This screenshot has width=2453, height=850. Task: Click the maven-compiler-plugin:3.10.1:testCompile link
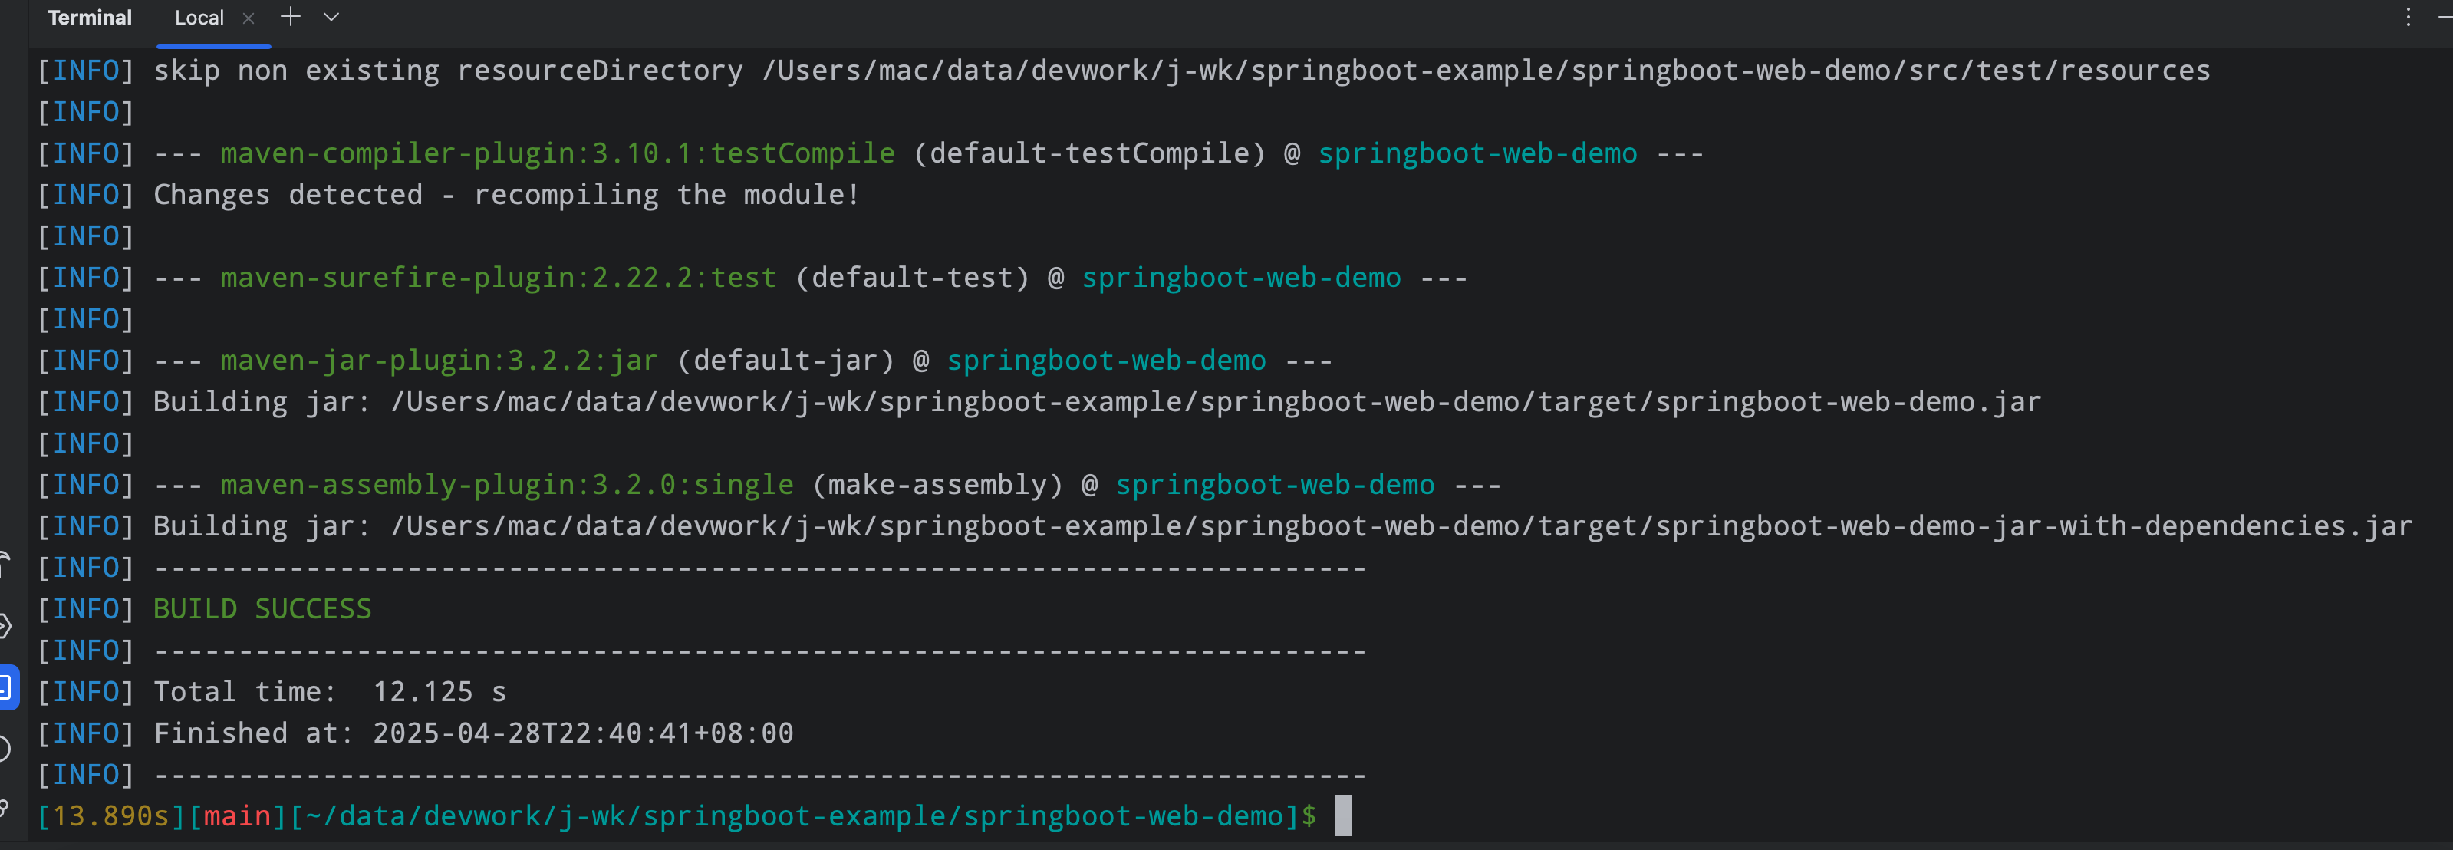[557, 153]
